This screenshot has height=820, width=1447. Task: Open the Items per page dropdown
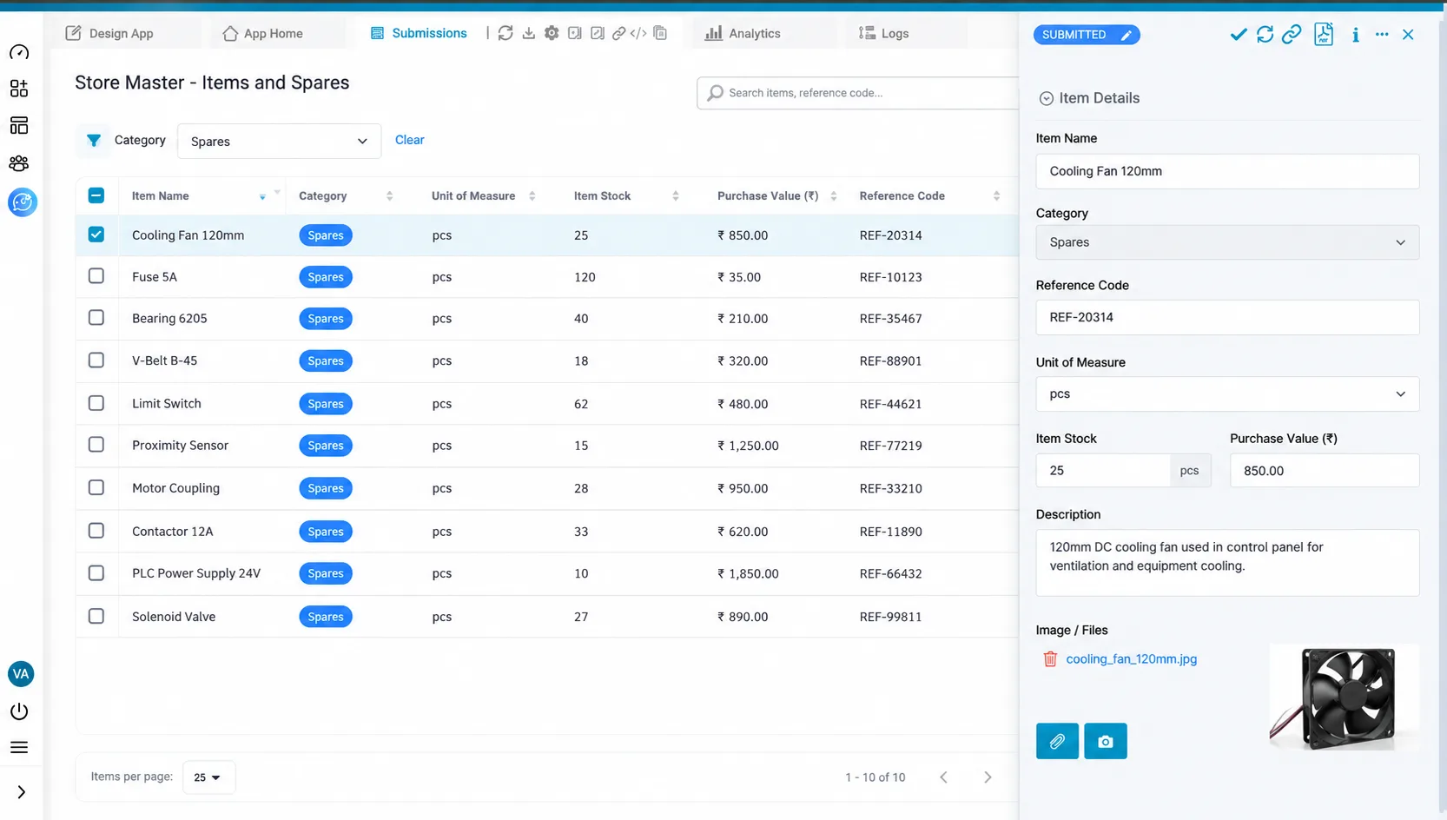point(208,777)
